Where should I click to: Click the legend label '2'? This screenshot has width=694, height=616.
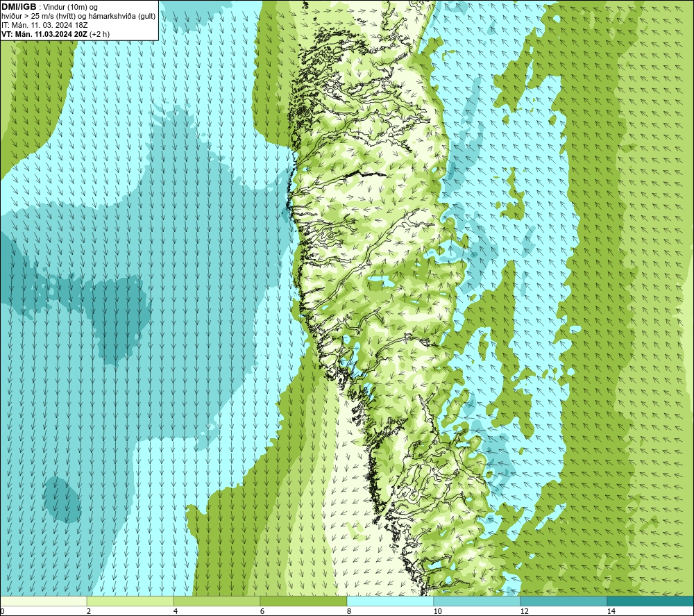point(89,611)
